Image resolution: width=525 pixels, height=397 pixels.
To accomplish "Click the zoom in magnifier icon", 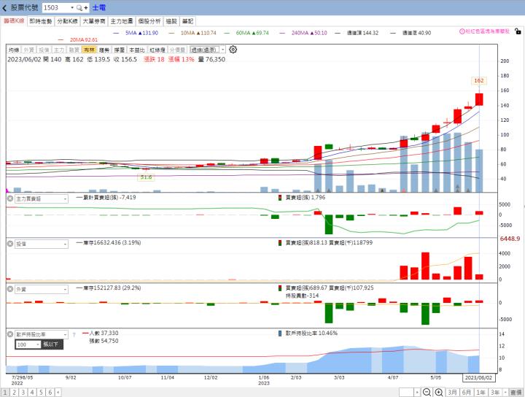I will [x=440, y=392].
